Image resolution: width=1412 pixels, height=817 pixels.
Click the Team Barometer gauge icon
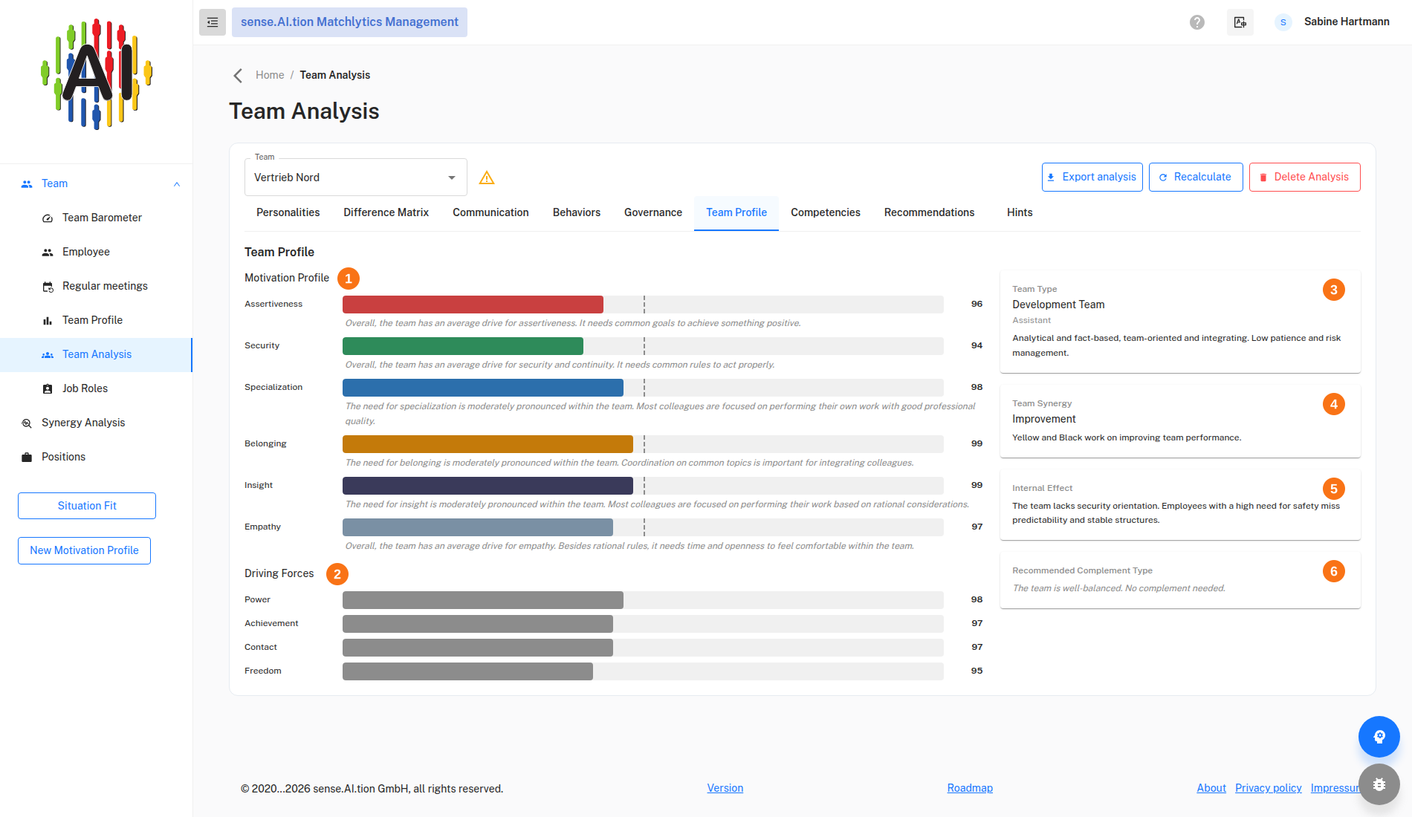coord(48,218)
